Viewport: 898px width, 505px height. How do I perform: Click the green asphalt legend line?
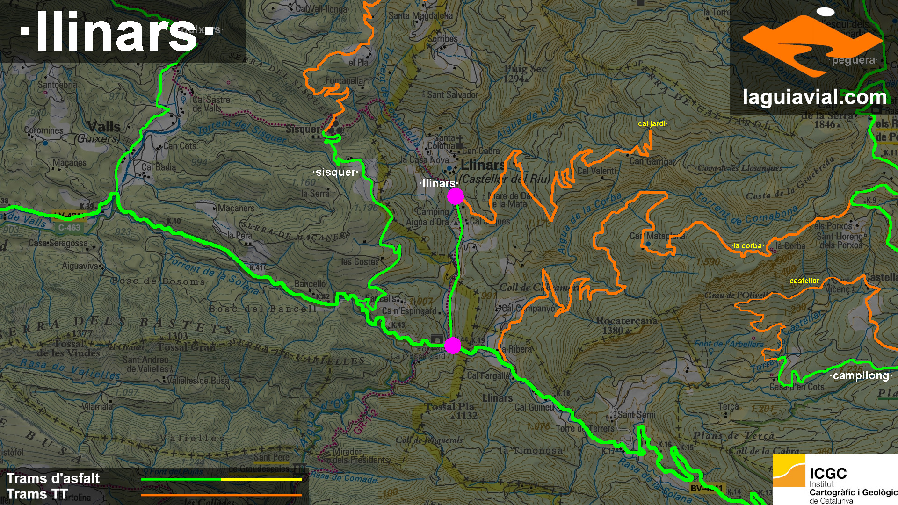pyautogui.click(x=181, y=479)
